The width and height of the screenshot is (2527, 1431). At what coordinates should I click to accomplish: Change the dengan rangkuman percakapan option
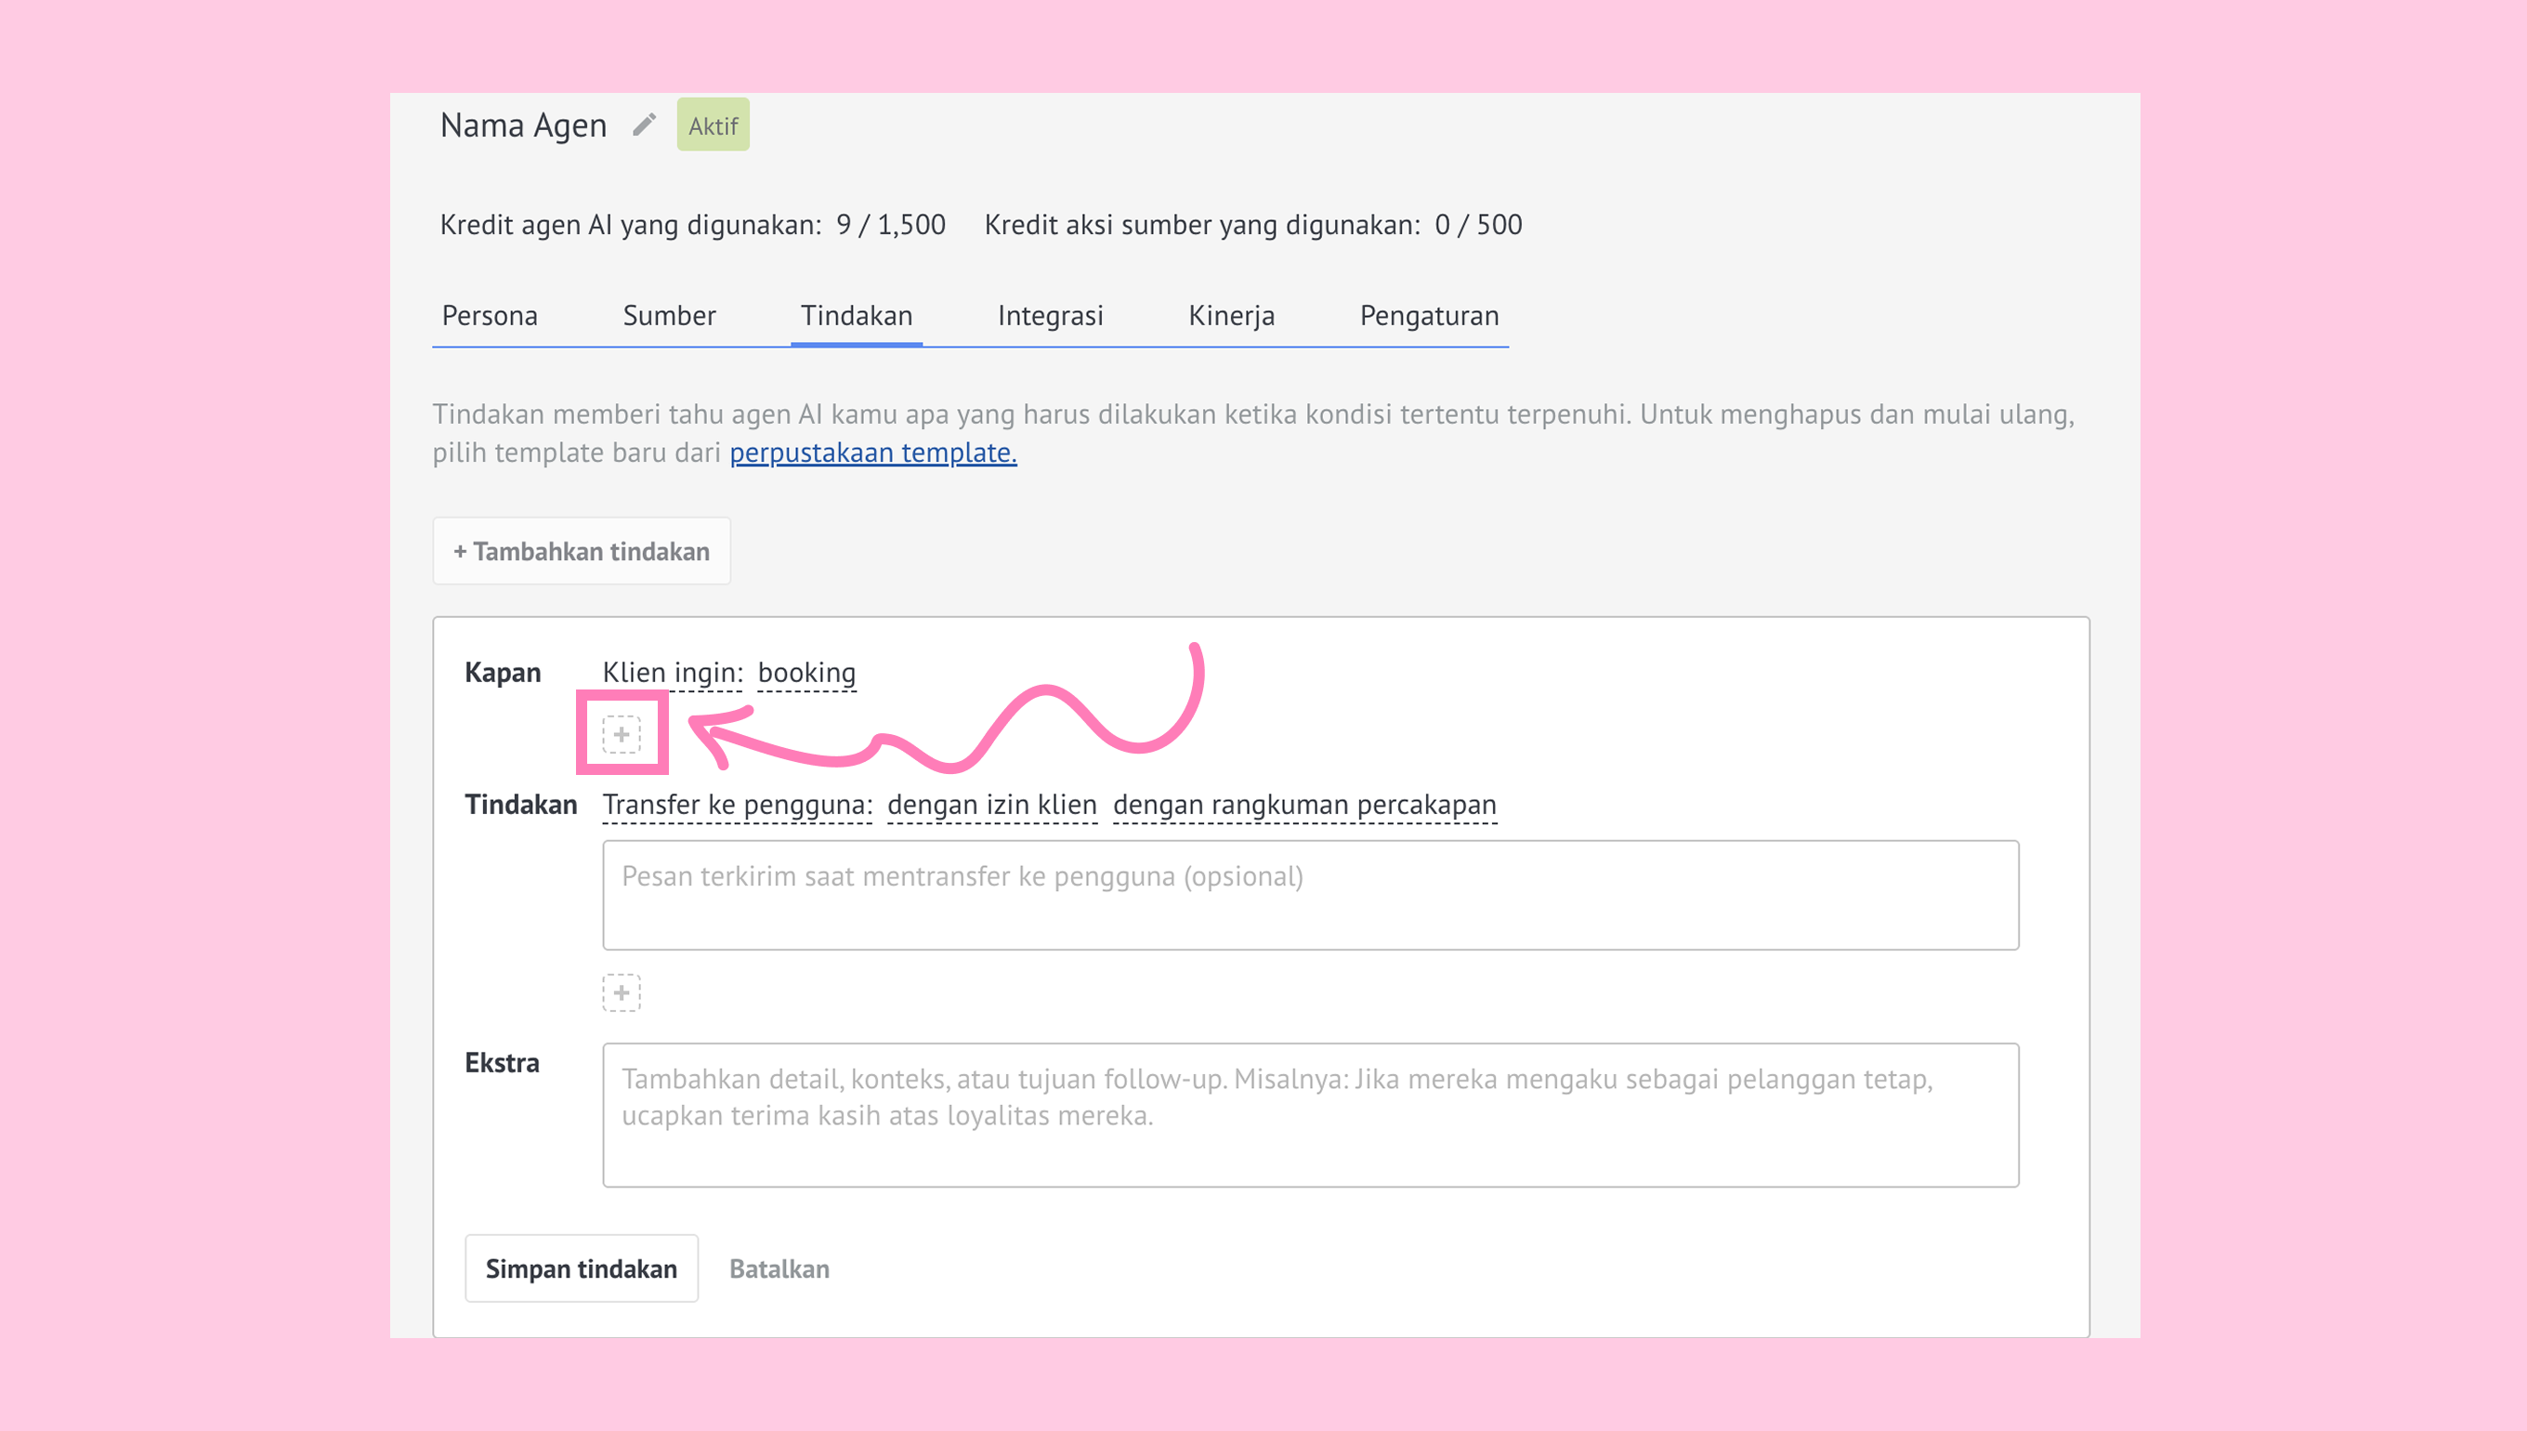[x=1303, y=804]
